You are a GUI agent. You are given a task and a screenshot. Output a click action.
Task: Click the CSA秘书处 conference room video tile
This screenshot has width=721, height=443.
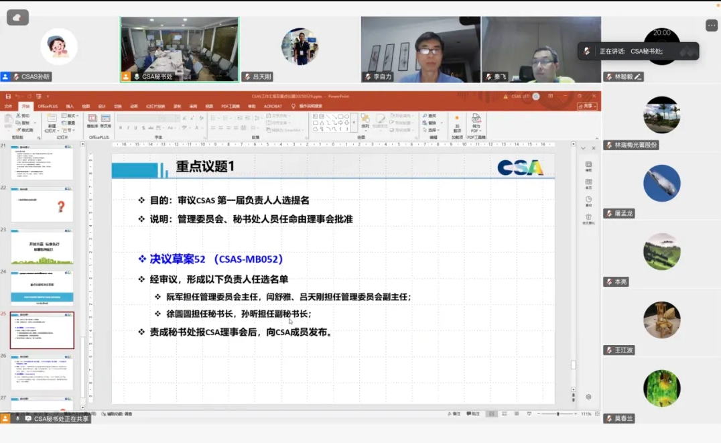click(180, 50)
